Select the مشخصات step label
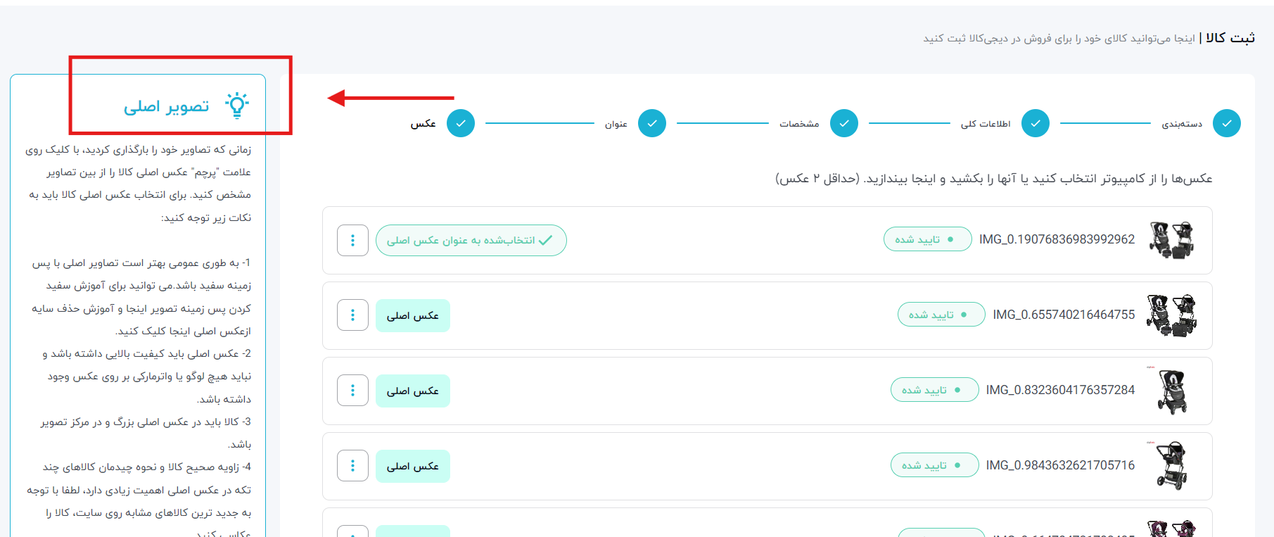Image resolution: width=1274 pixels, height=537 pixels. click(x=799, y=124)
